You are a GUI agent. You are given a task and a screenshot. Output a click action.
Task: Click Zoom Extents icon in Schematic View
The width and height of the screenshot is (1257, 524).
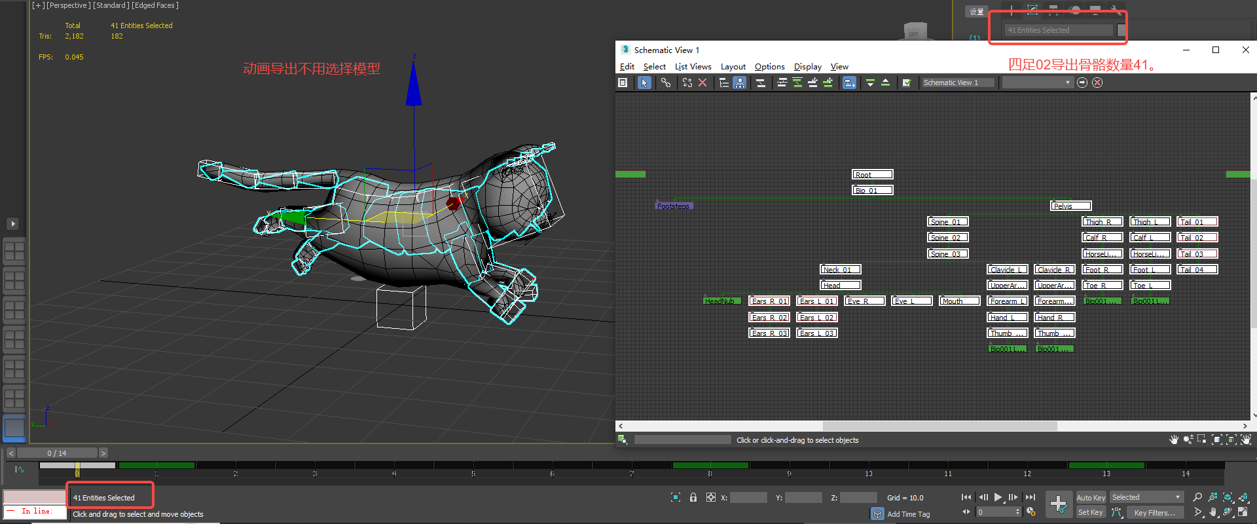[1217, 440]
